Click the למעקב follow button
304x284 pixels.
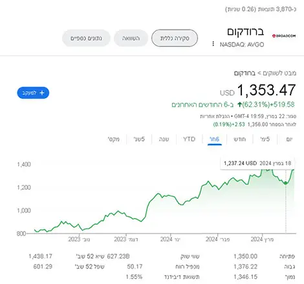click(x=33, y=93)
